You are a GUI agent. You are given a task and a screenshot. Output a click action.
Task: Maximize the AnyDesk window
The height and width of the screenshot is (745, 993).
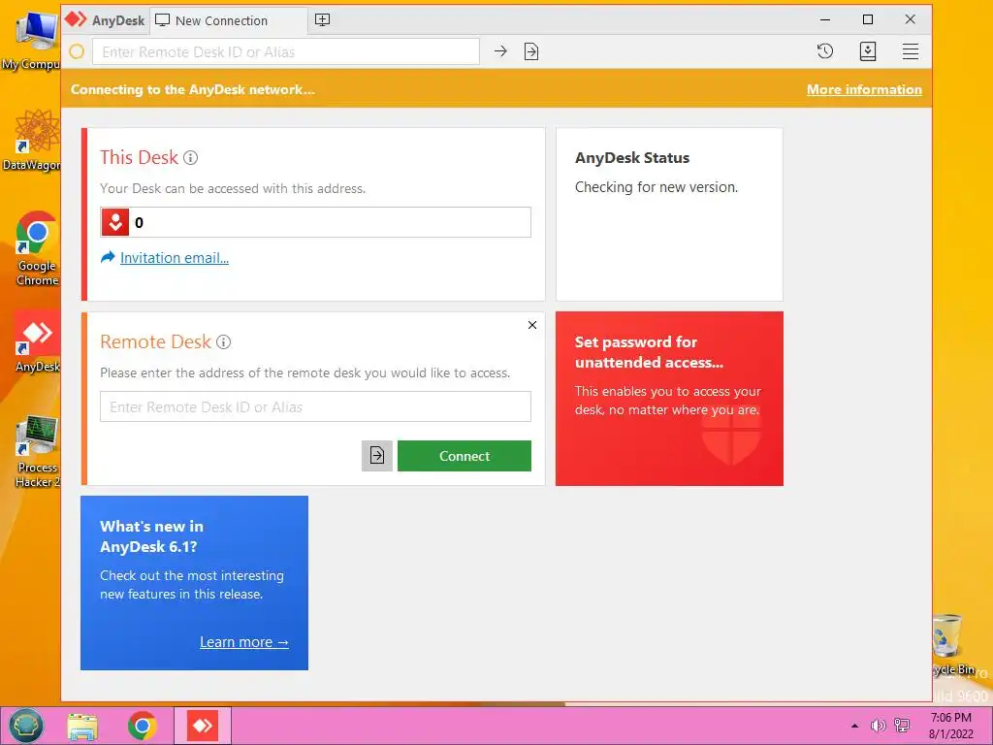868,19
